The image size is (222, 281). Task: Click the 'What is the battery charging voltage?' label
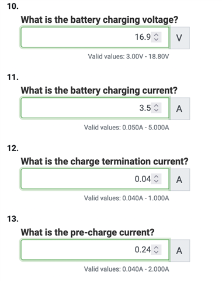pyautogui.click(x=99, y=20)
